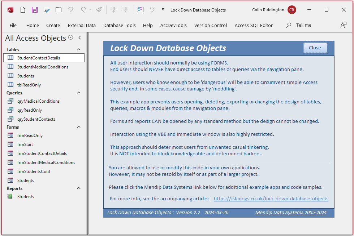Collapse the Tables group
The height and width of the screenshot is (236, 354).
(x=79, y=49)
